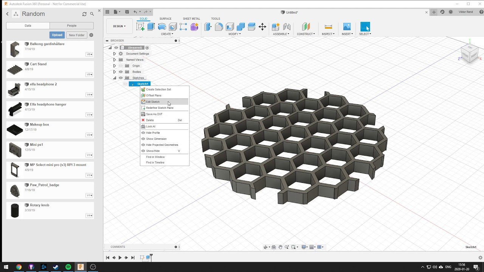Click the Upload button
This screenshot has height=272, width=484.
pos(57,35)
